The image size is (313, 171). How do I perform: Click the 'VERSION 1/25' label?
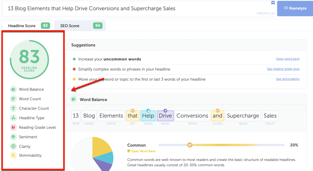click(x=266, y=13)
